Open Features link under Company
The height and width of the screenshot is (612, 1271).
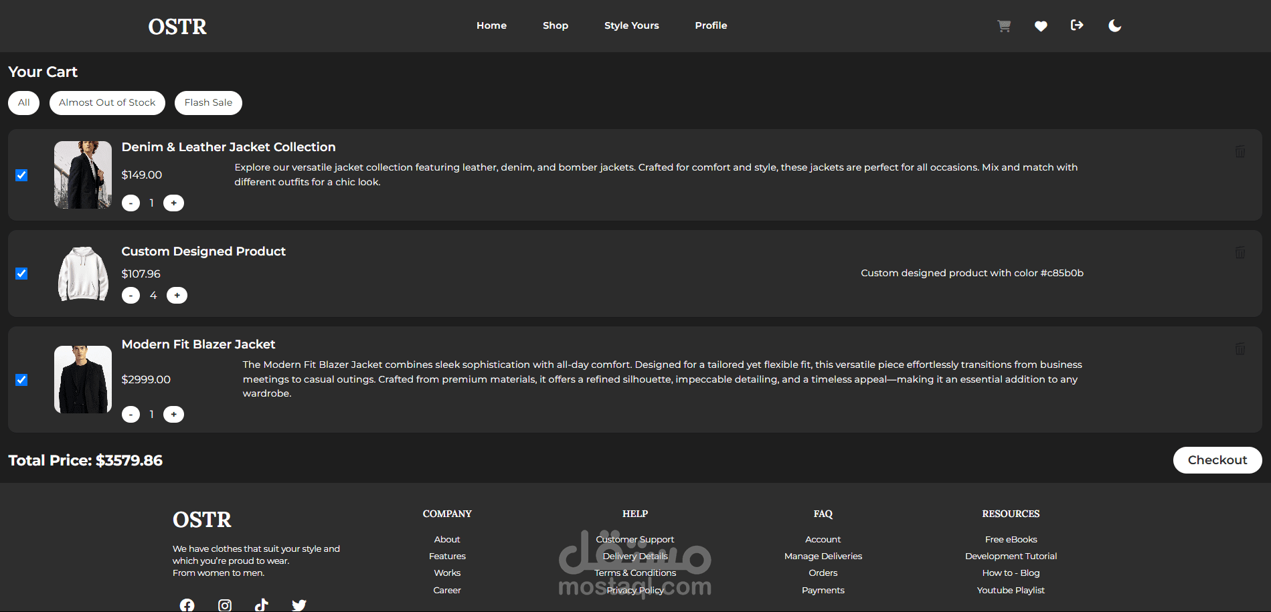coord(447,556)
